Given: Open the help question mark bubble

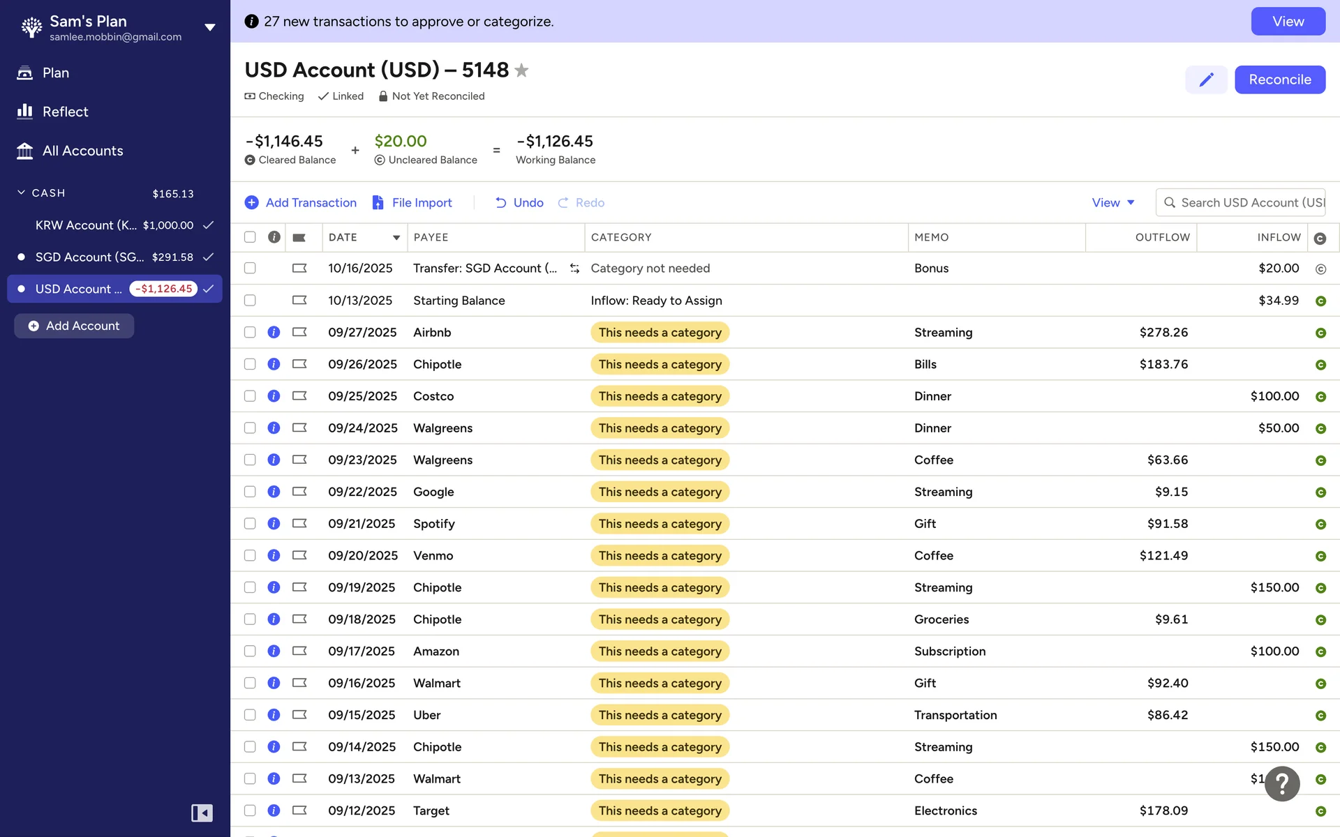Looking at the screenshot, I should pos(1281,784).
